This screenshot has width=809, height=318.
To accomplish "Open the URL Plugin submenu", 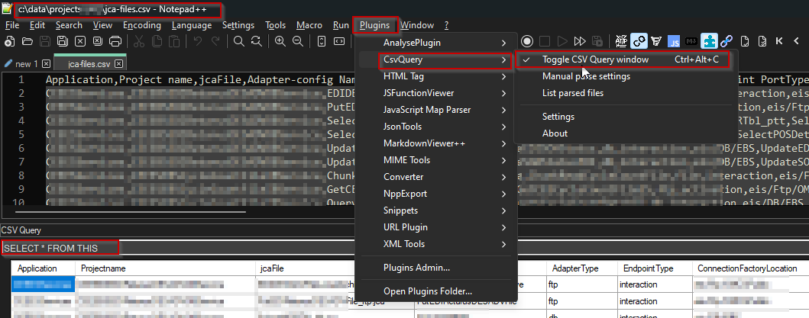I will coord(437,227).
